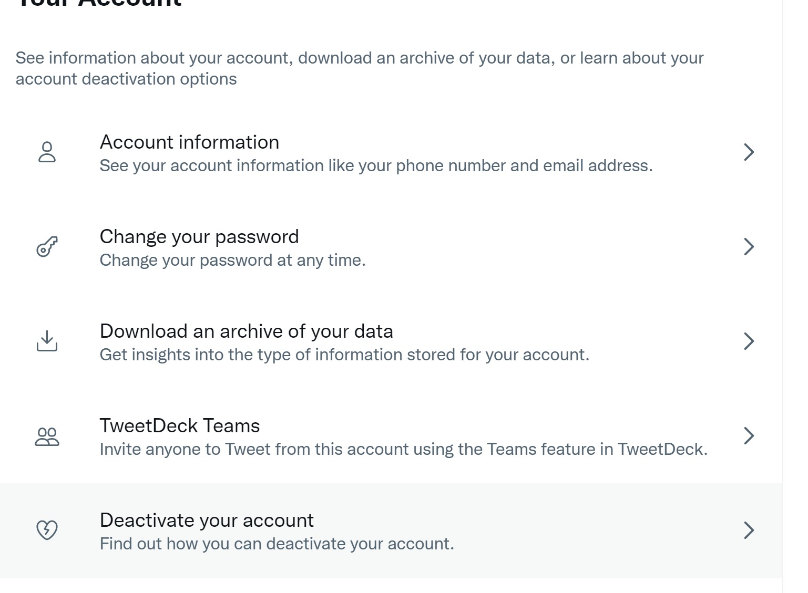The height and width of the screenshot is (593, 808).
Task: Open the Account information menu item
Action: tap(189, 142)
